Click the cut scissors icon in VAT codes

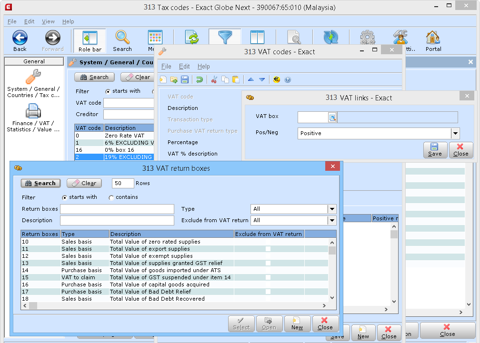coord(214,79)
